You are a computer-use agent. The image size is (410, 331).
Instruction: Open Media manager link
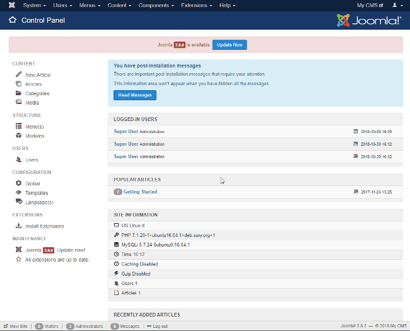(32, 103)
